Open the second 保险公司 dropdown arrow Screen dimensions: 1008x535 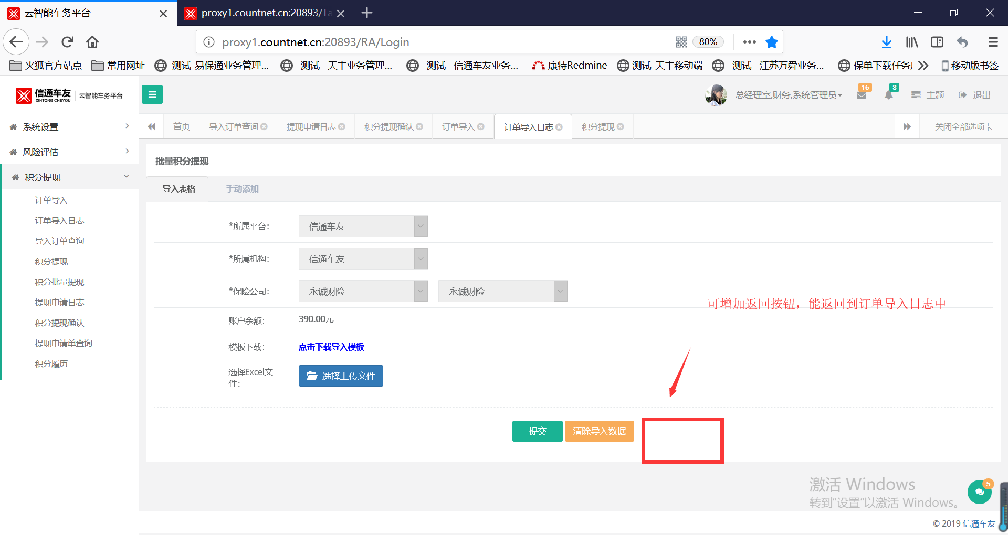(561, 291)
